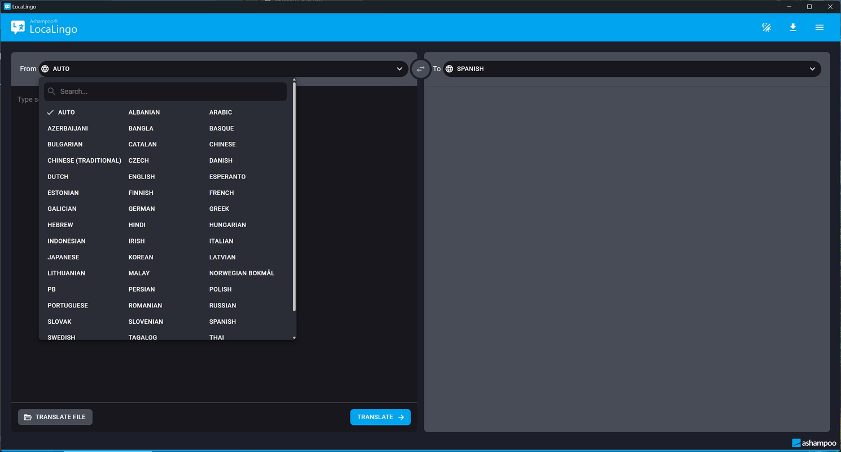841x452 pixels.
Task: Choose SLOVENIAN from the list
Action: (146, 322)
